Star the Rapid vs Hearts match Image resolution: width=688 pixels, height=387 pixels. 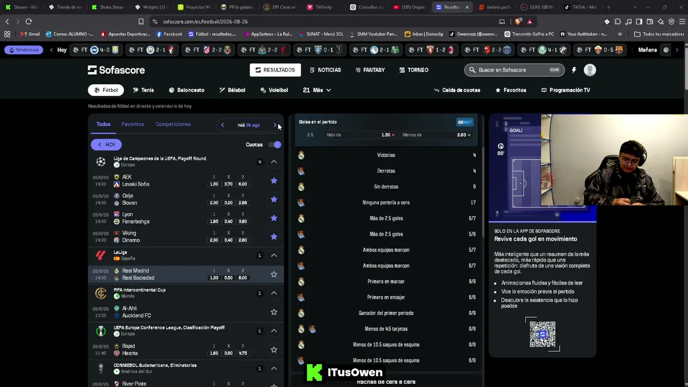(x=274, y=349)
